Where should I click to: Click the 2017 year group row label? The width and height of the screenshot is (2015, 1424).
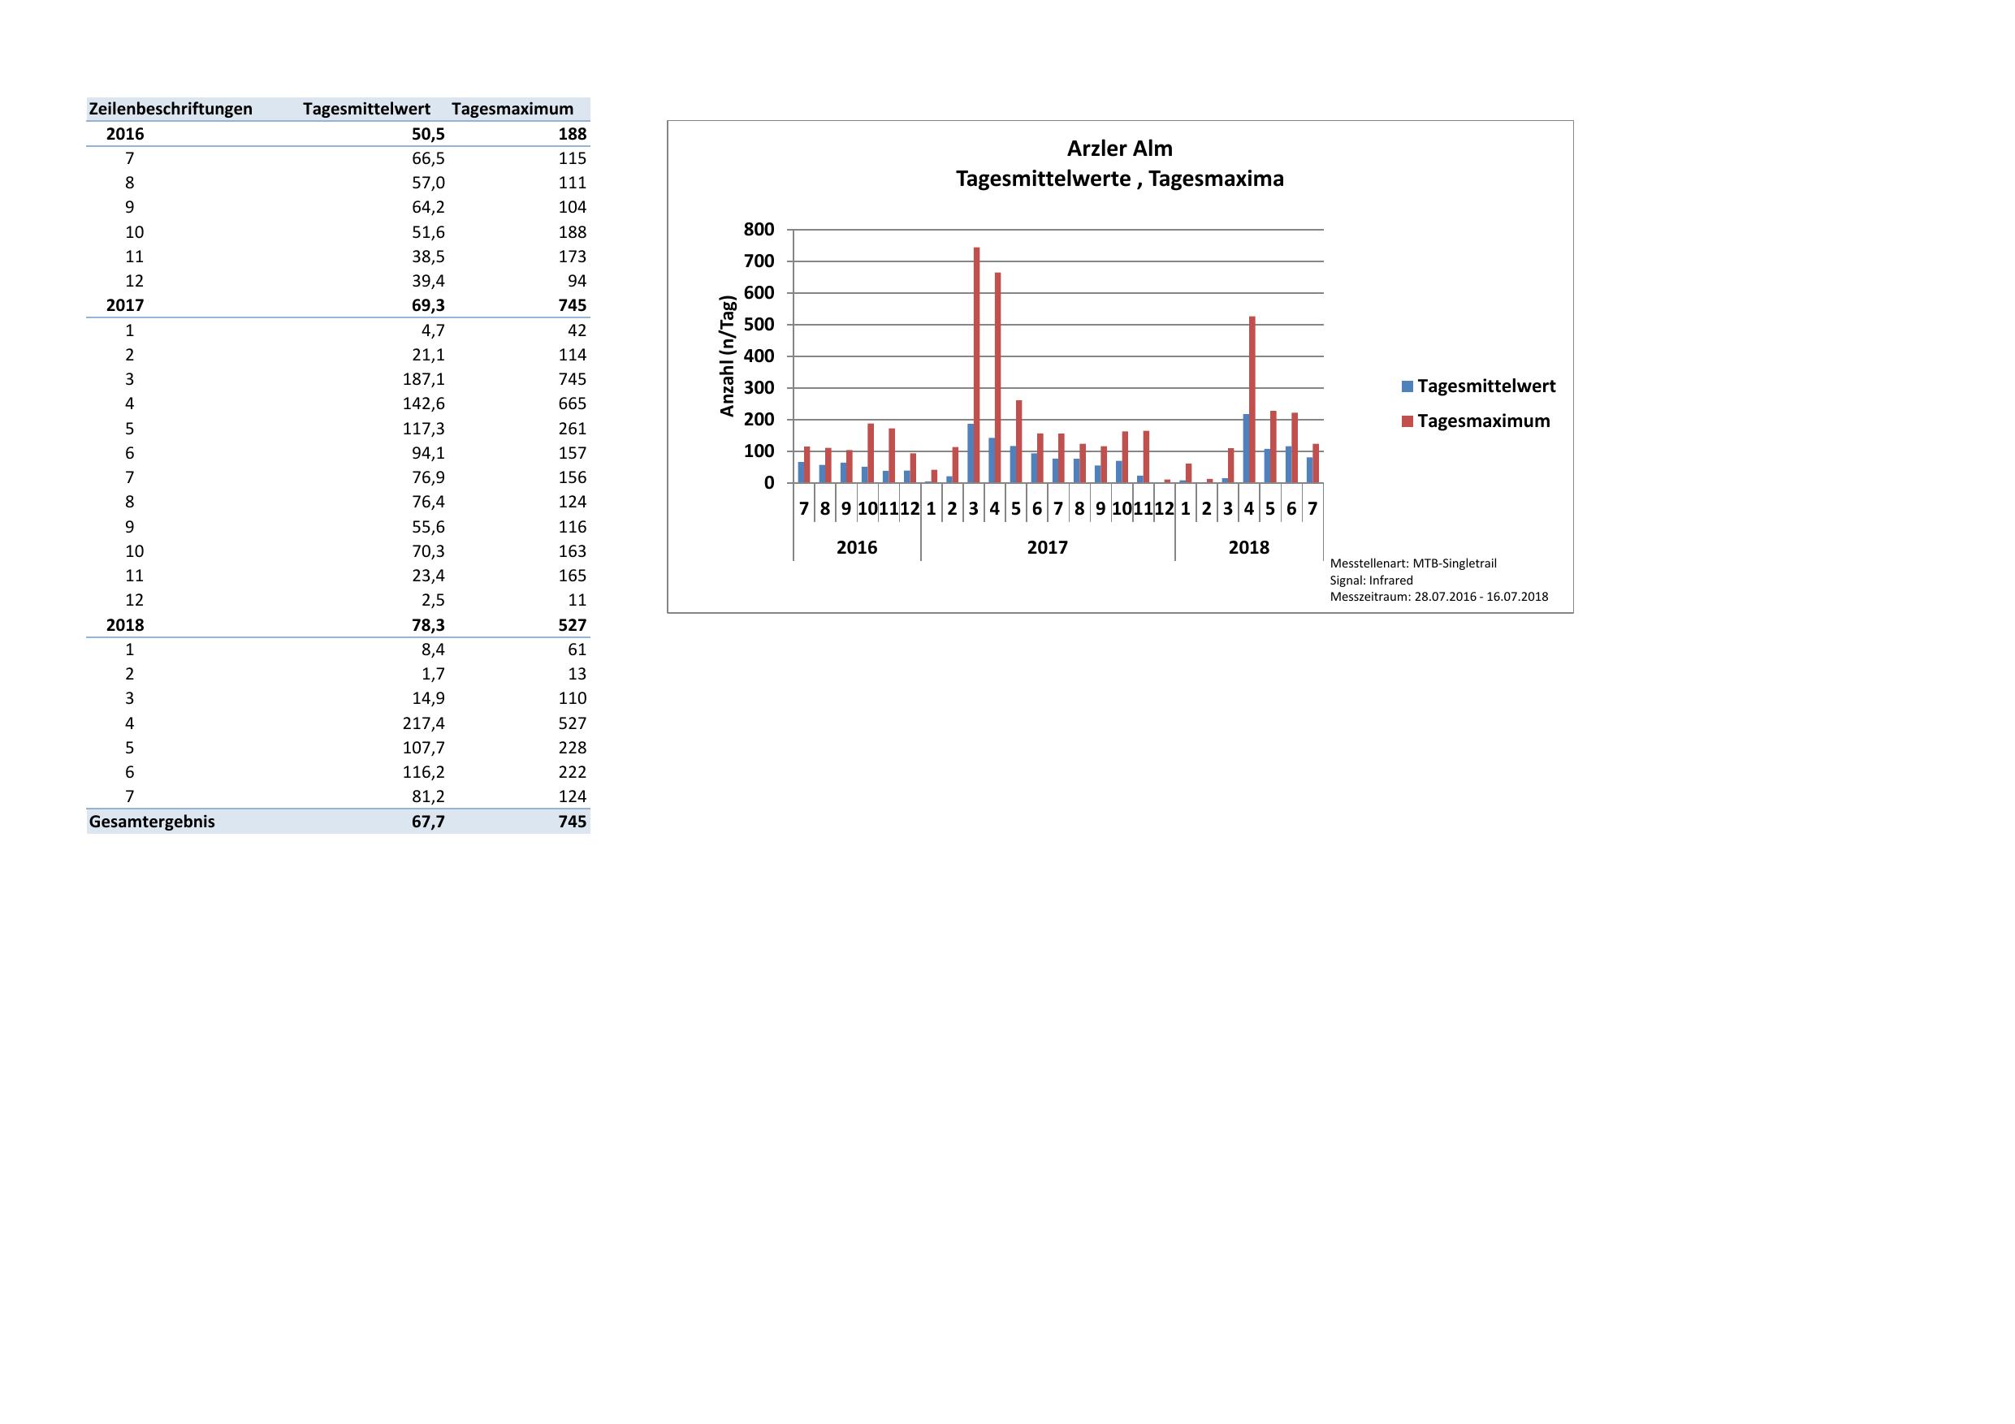pos(124,305)
